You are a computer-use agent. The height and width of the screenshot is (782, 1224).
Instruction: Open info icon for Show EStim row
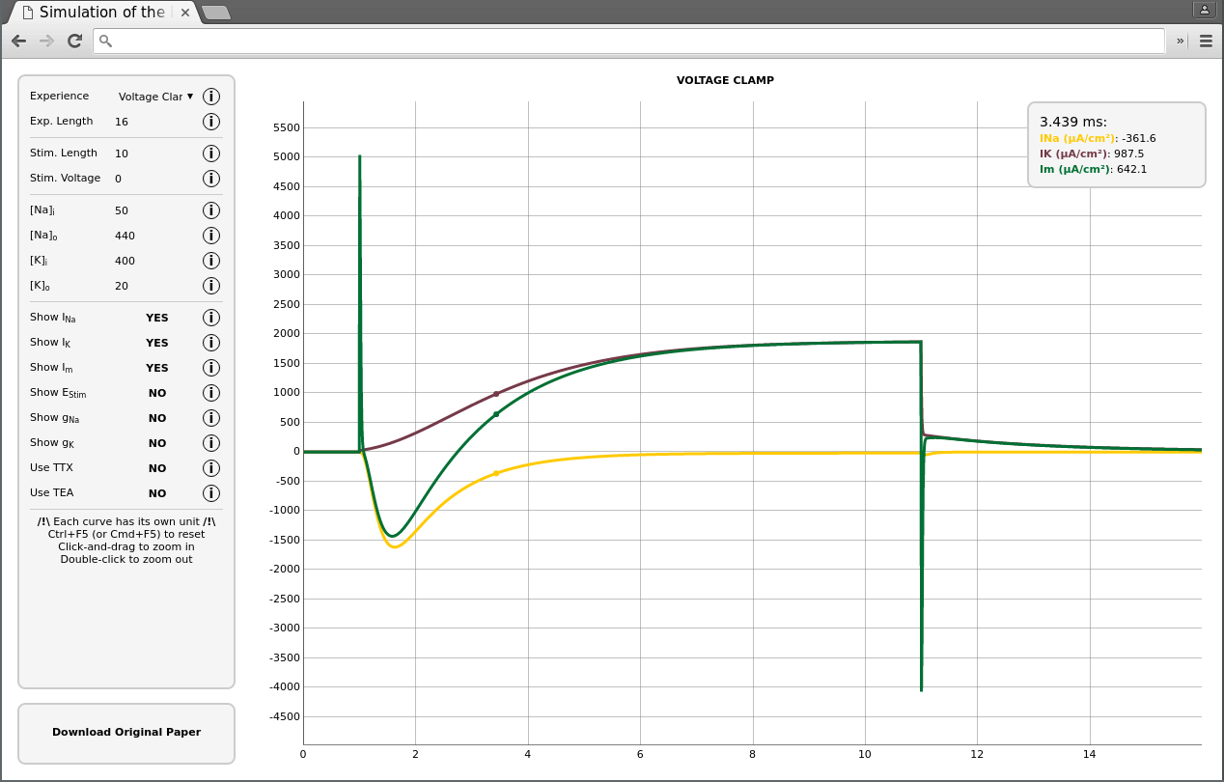tap(211, 393)
